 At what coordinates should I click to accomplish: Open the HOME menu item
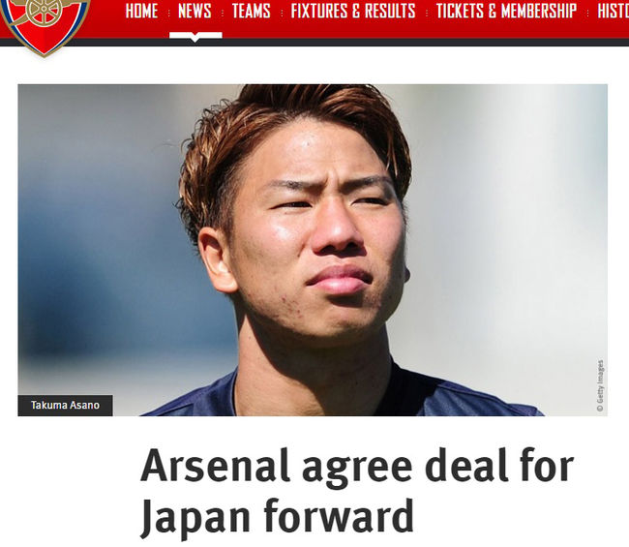(141, 11)
